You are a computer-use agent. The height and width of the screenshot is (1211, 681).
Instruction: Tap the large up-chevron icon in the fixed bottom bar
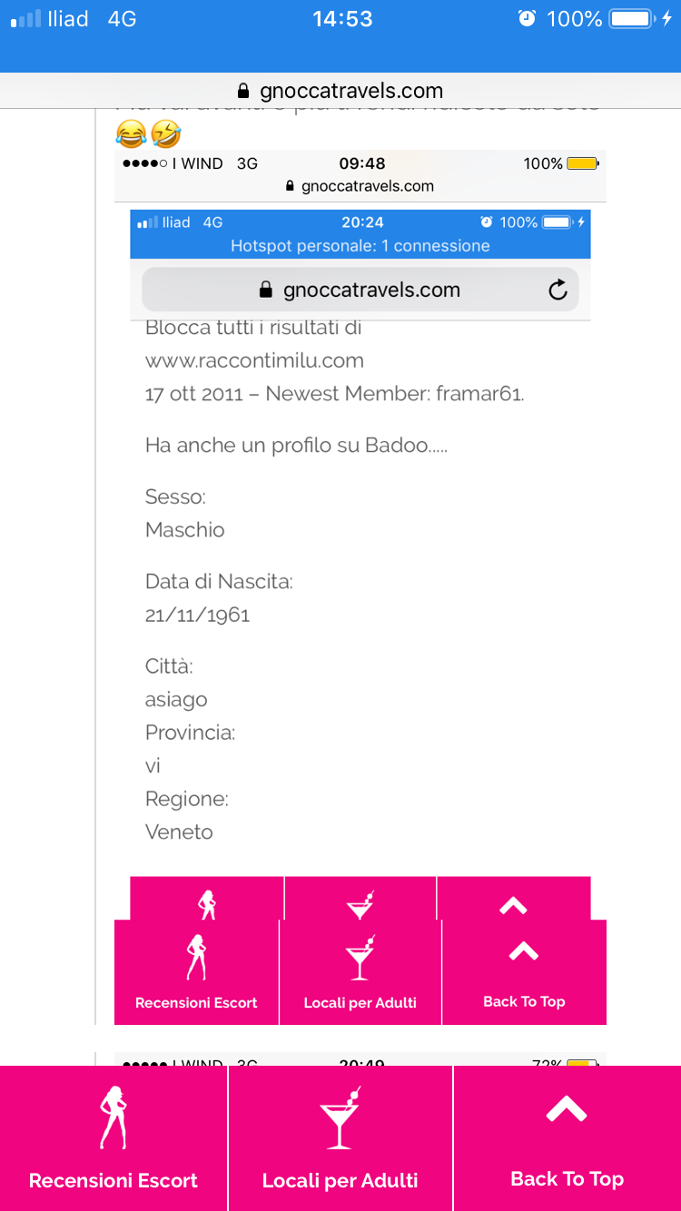(x=567, y=1109)
